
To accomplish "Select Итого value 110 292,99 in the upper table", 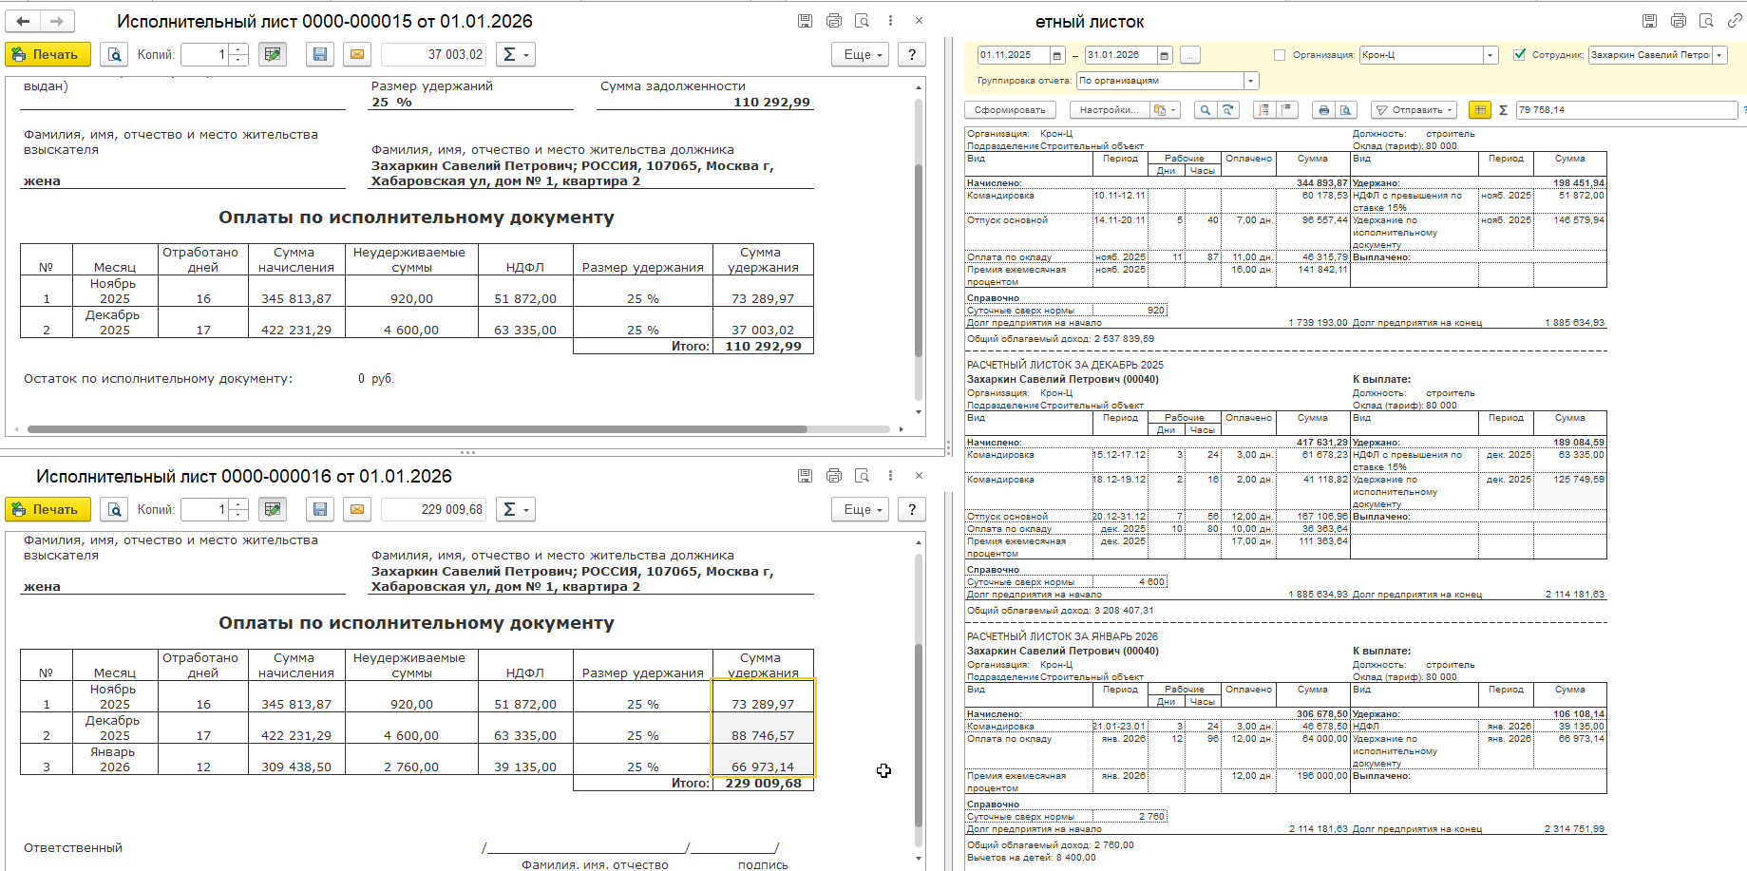I will pos(763,347).
